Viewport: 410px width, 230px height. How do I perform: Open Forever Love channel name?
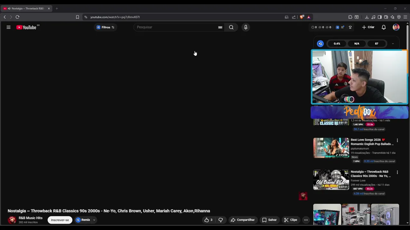[358, 180]
